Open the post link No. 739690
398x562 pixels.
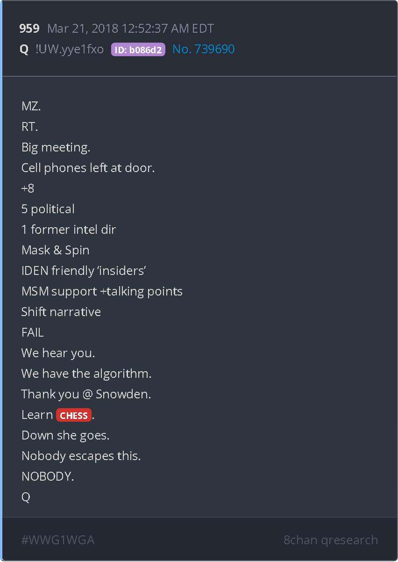click(x=203, y=49)
